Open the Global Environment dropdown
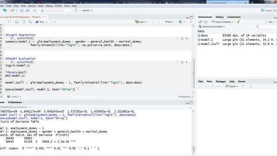The image size is (277, 156). coord(212,27)
